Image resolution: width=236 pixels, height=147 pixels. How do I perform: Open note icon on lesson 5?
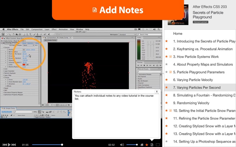tap(171, 72)
